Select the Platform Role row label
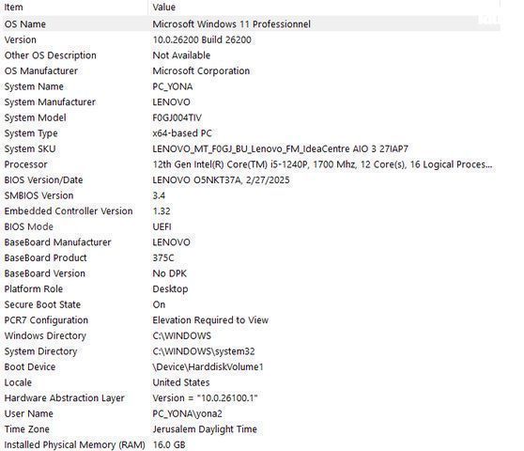Screen dimensions: 524x451 pyautogui.click(x=34, y=288)
